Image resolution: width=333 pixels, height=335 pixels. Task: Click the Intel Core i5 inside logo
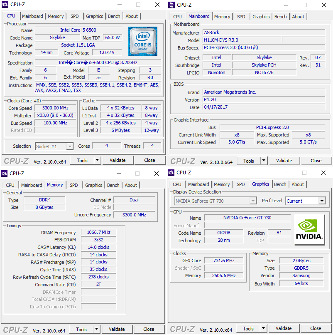[x=143, y=41]
